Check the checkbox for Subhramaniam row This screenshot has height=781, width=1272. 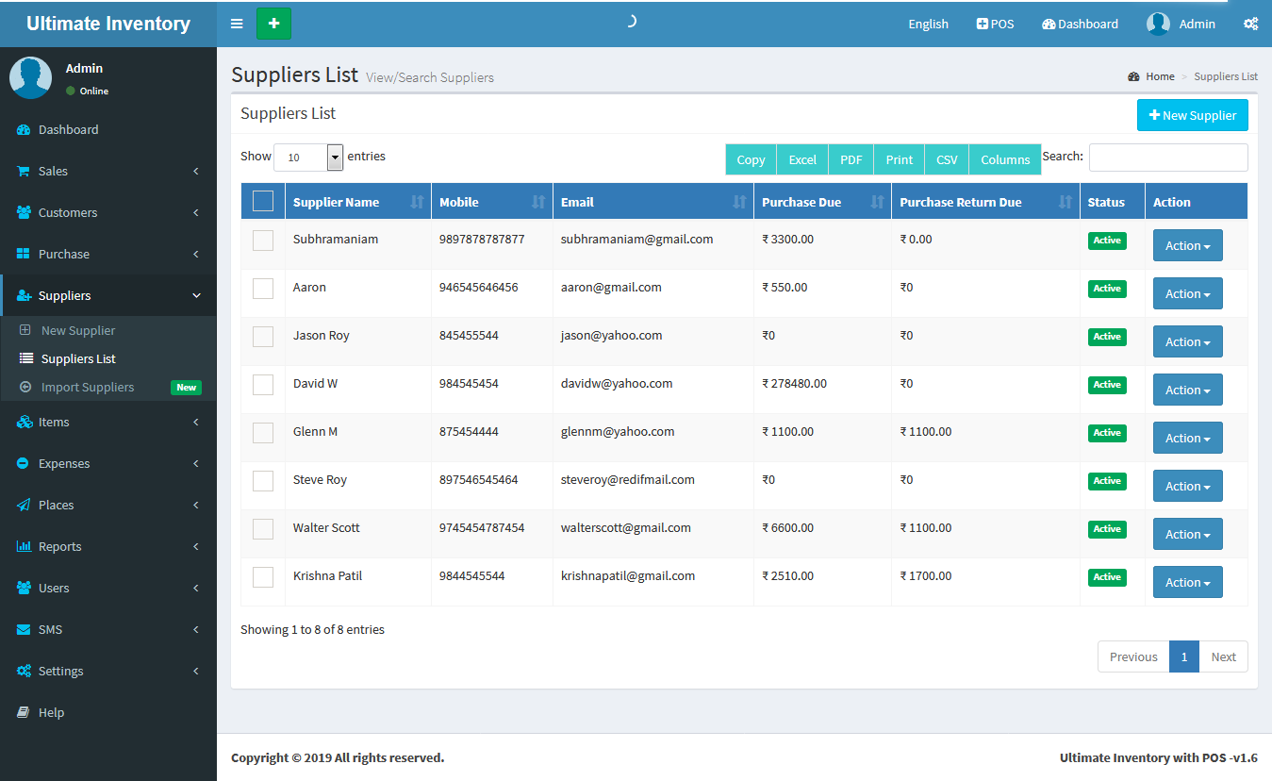pos(263,241)
